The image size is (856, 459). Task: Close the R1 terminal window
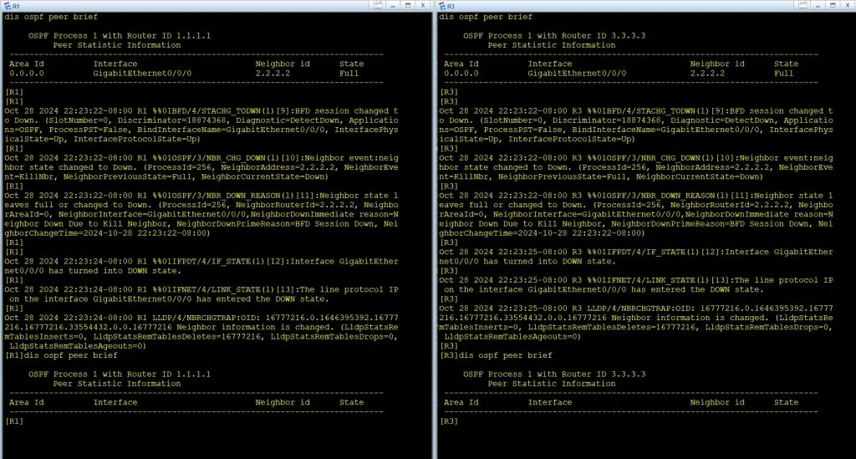click(423, 5)
